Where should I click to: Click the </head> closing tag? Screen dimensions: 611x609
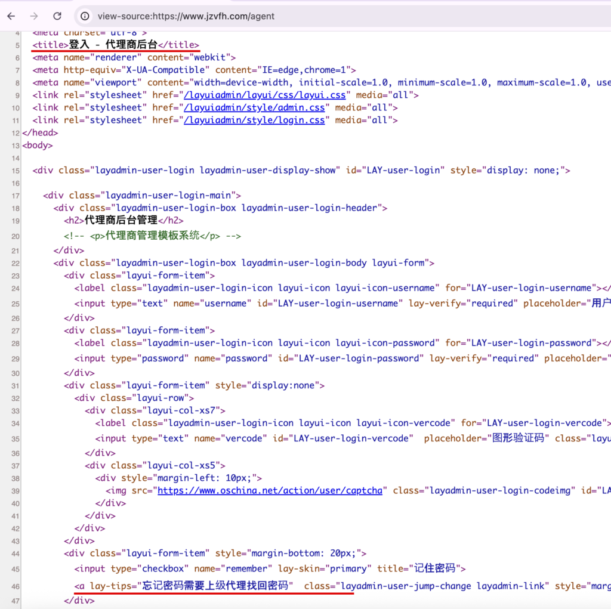click(x=40, y=133)
